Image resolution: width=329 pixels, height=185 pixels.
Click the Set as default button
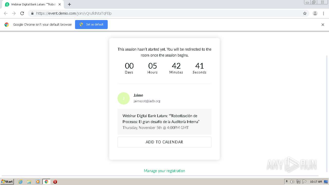(x=91, y=24)
